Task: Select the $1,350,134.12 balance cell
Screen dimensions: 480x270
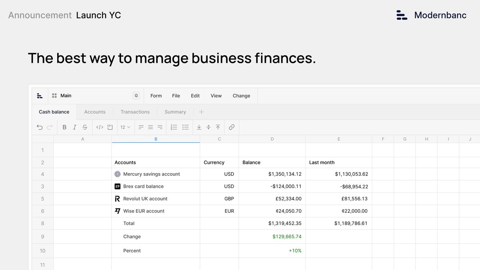Action: (272, 174)
